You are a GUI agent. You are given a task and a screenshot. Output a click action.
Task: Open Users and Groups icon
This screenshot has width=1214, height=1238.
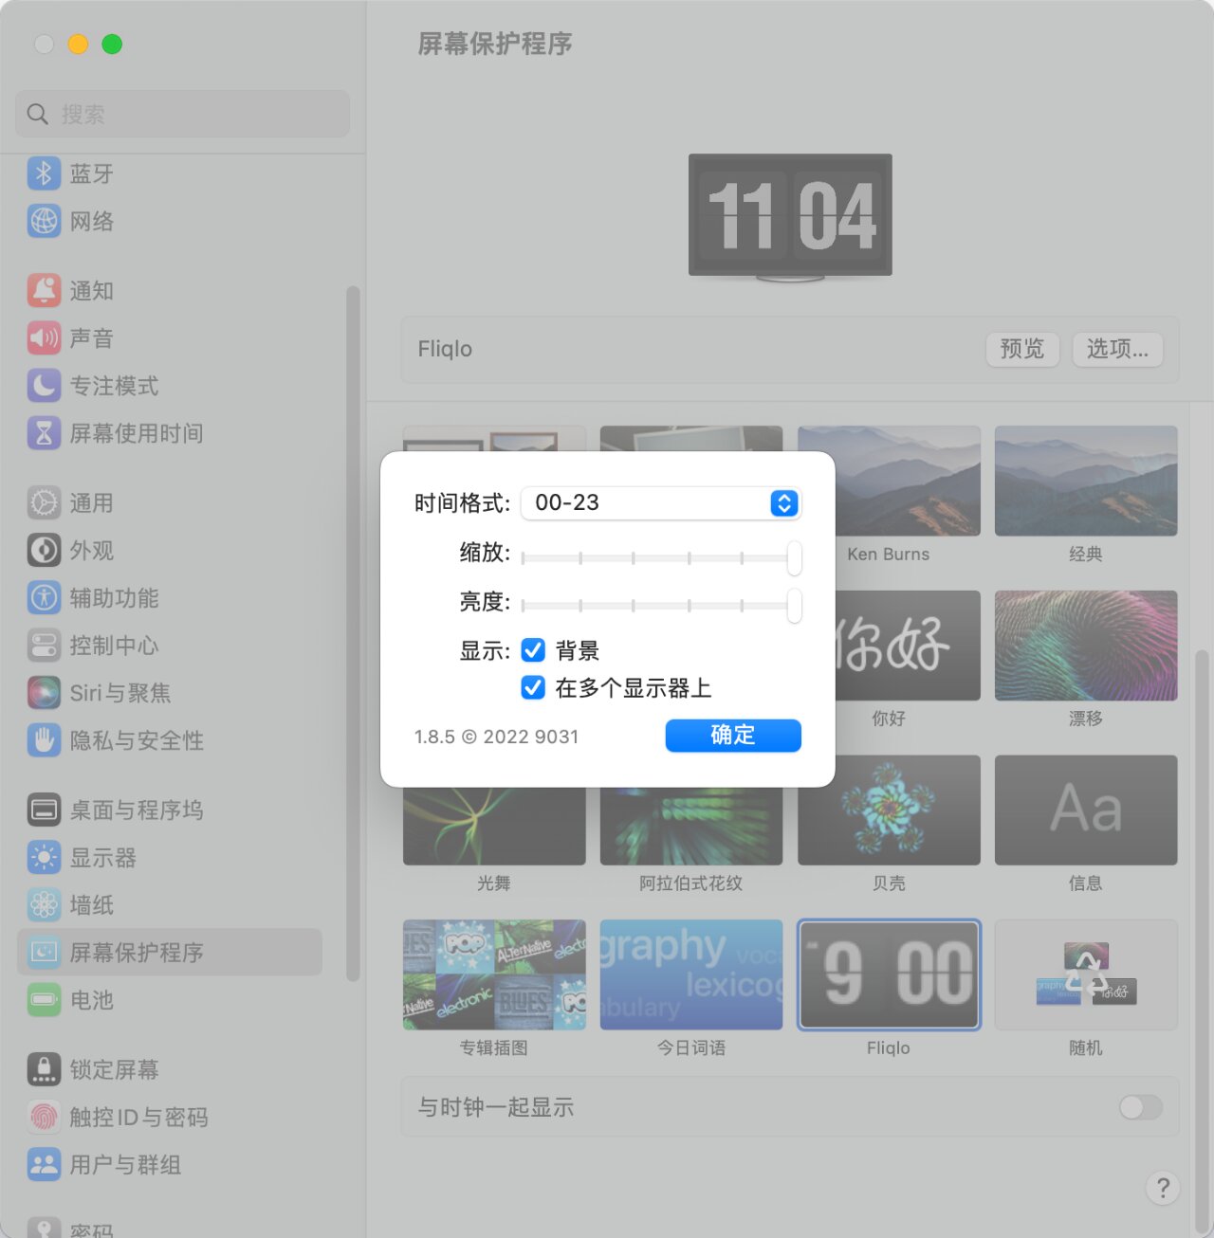44,1164
